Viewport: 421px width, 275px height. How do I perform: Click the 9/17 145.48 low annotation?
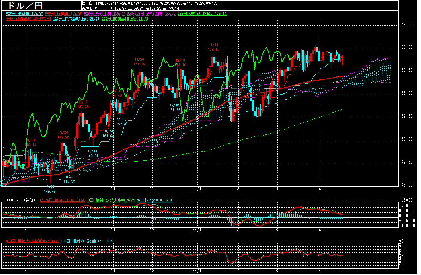pyautogui.click(x=51, y=189)
